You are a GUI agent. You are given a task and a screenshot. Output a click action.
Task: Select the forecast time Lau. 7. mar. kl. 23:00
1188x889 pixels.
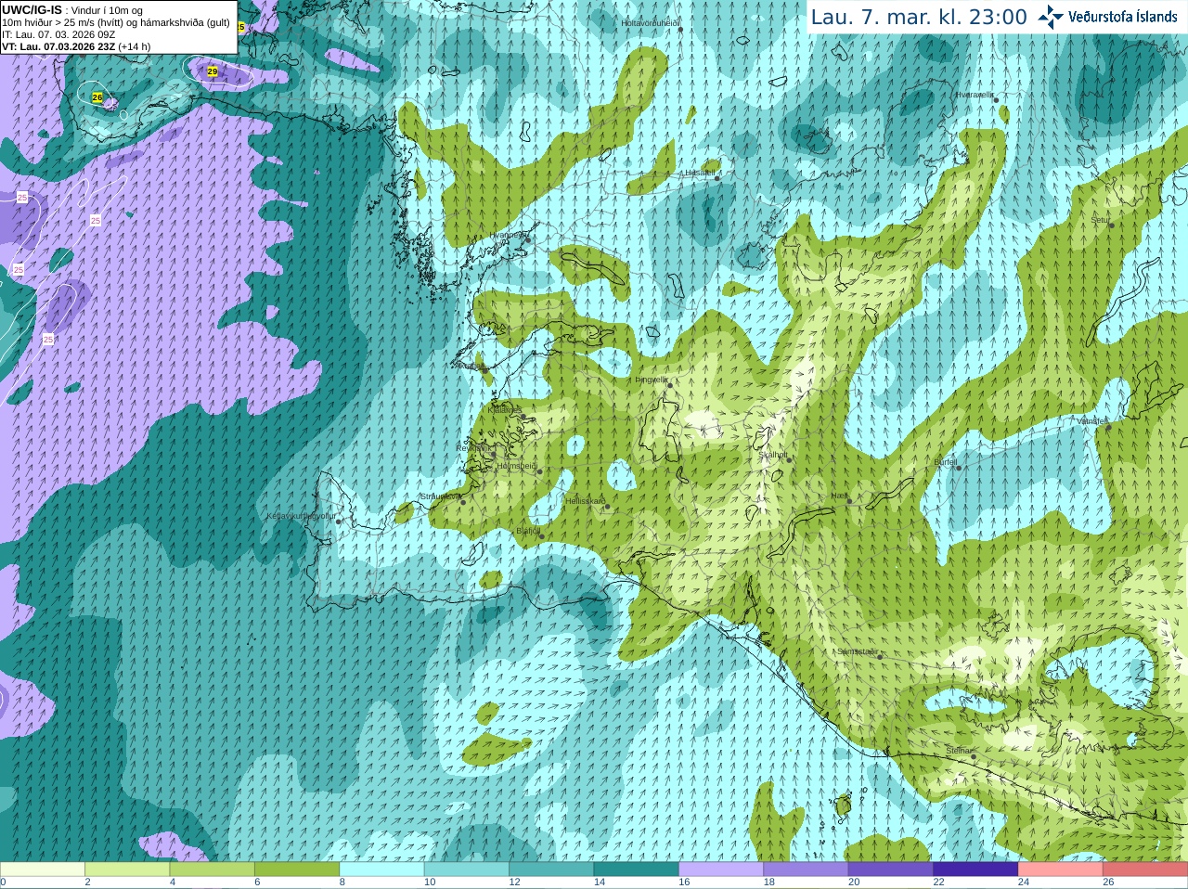pyautogui.click(x=919, y=17)
